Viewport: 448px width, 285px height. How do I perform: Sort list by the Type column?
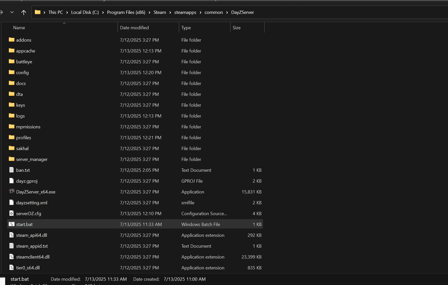tap(186, 28)
